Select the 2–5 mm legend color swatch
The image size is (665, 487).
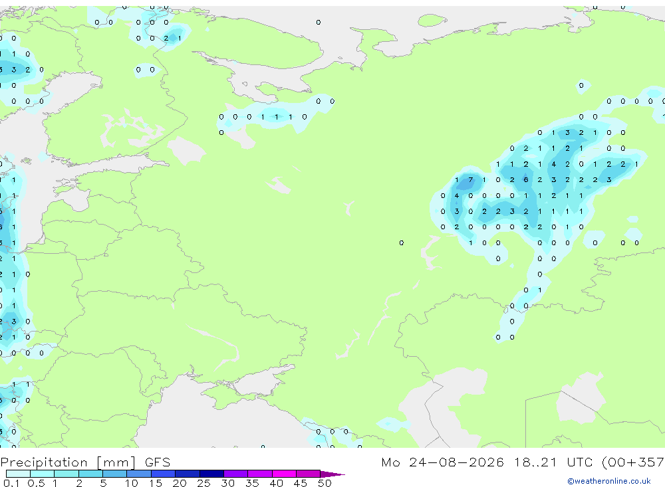90,474
